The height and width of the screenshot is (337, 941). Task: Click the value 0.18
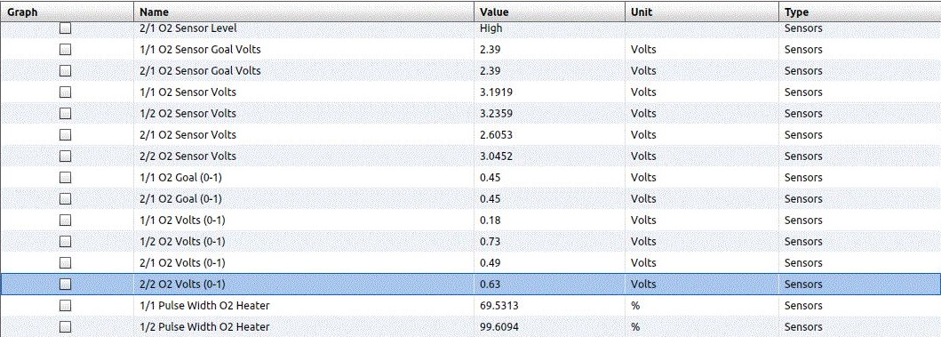pyautogui.click(x=490, y=220)
